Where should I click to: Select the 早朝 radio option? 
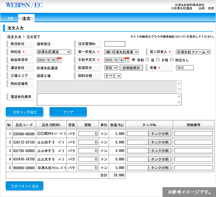point(133,60)
